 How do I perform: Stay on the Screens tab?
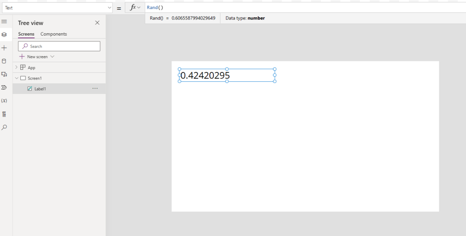tap(26, 34)
